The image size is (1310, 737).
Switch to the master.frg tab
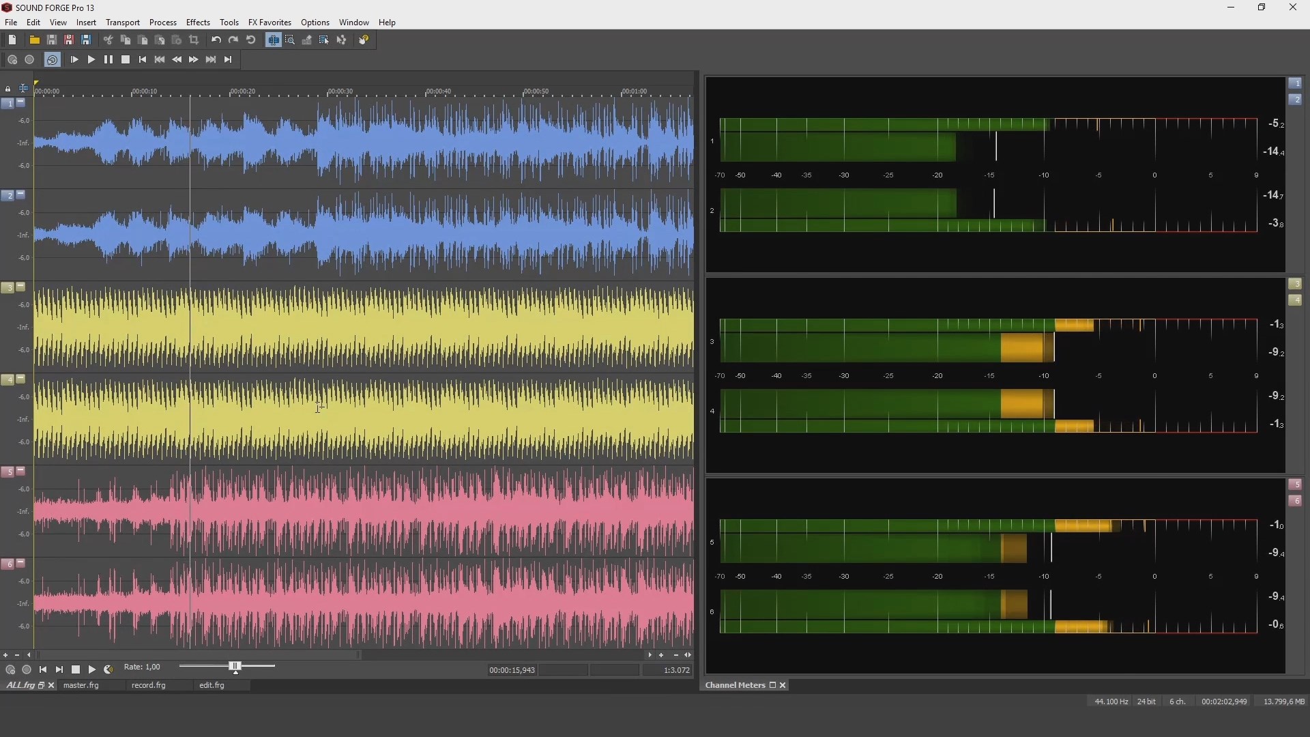pos(81,686)
